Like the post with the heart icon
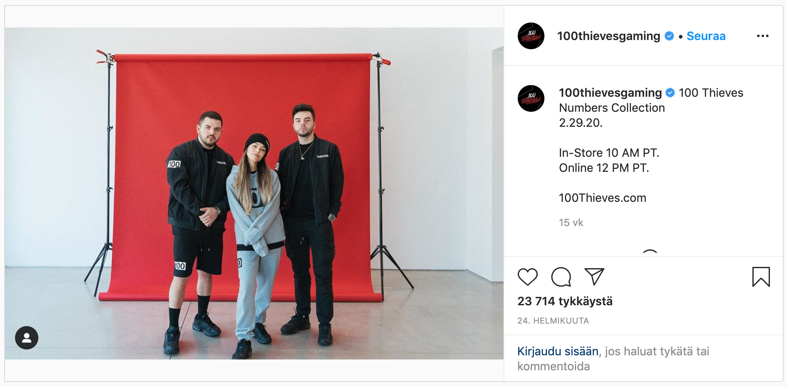This screenshot has height=387, width=787. (528, 277)
